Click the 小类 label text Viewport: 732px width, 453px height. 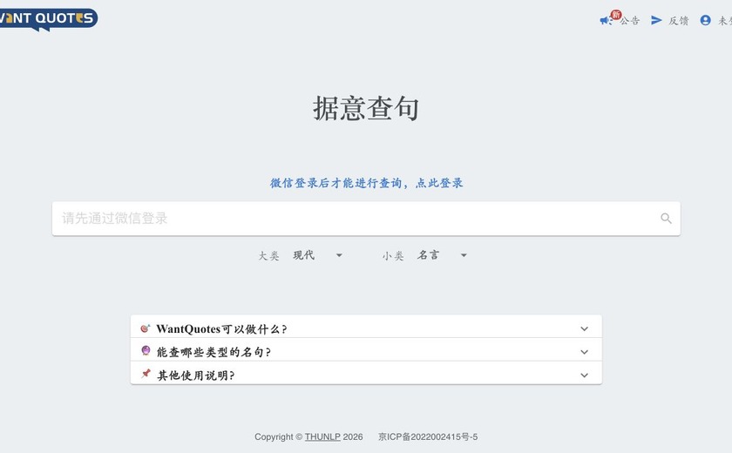tap(393, 255)
